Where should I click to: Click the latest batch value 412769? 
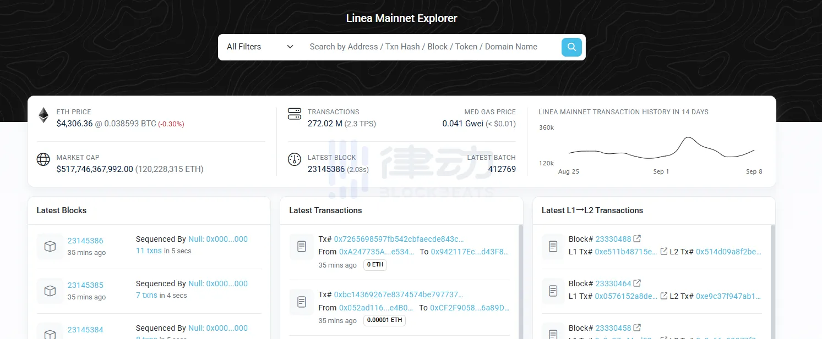502,169
